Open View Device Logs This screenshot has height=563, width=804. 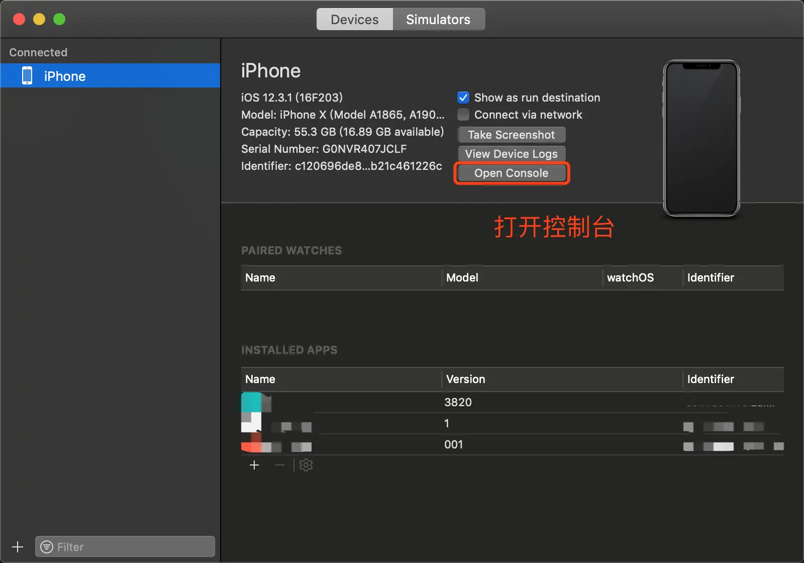pyautogui.click(x=512, y=154)
